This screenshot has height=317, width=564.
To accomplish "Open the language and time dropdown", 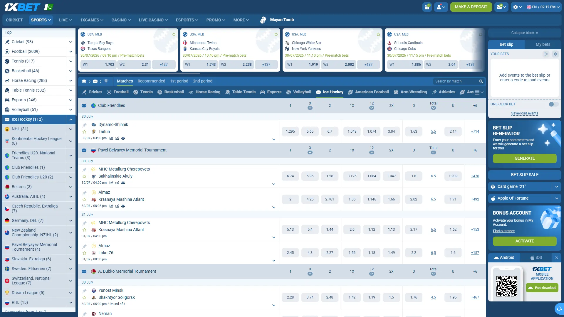I will [x=543, y=7].
